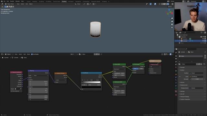This screenshot has height=116, width=207.
Task: Choose the Set new selection mode icon
Action: pyautogui.click(x=5, y=6)
